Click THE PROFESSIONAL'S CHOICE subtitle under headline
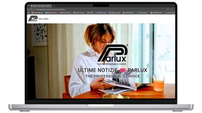Screen dimensions: 202x113 113,76
